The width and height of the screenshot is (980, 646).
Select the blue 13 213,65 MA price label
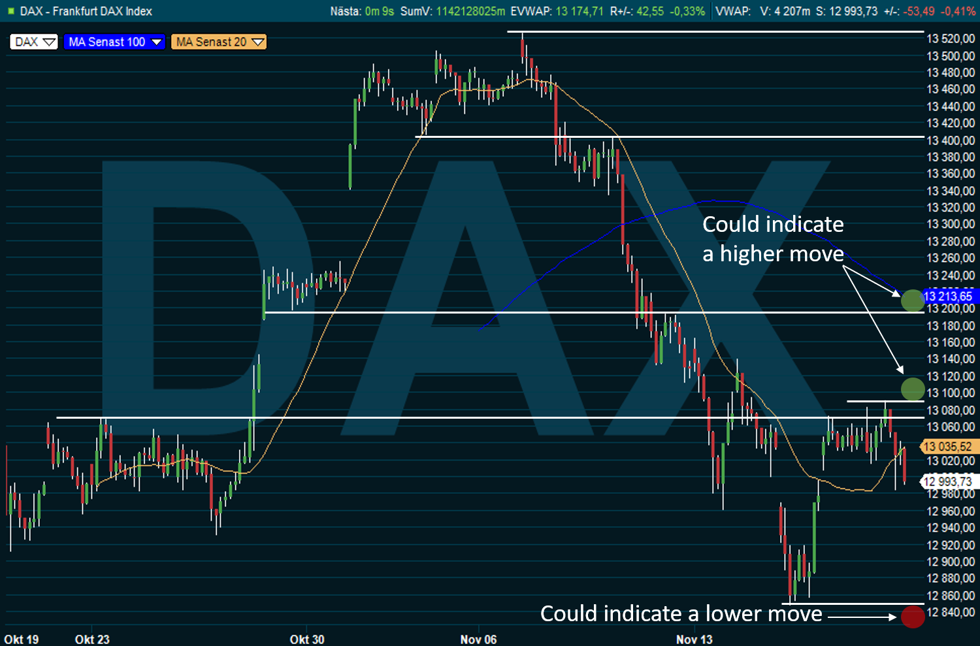pyautogui.click(x=947, y=297)
